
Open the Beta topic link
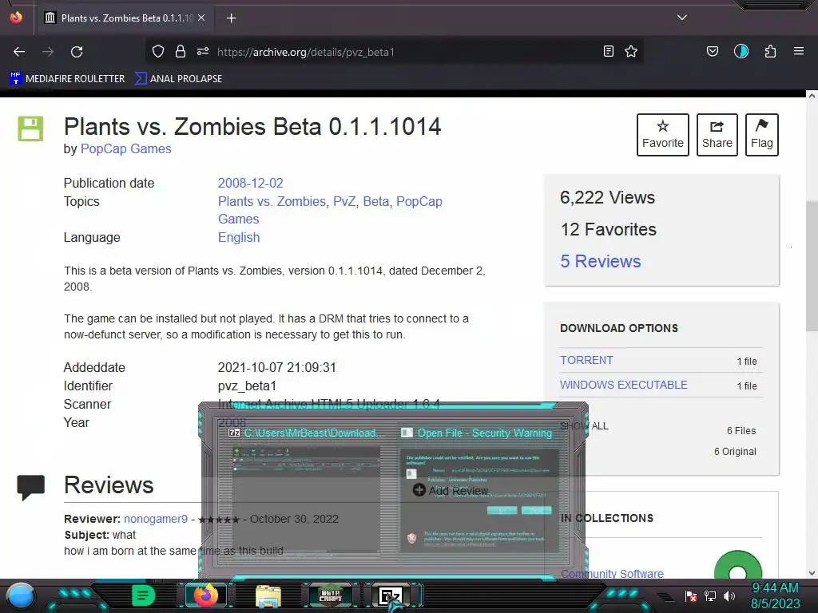(x=376, y=201)
